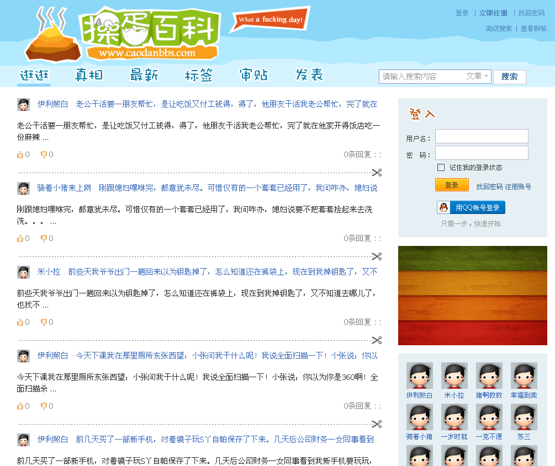555x466 pixels.
Task: Click top-right 登录 link
Action: [x=462, y=13]
